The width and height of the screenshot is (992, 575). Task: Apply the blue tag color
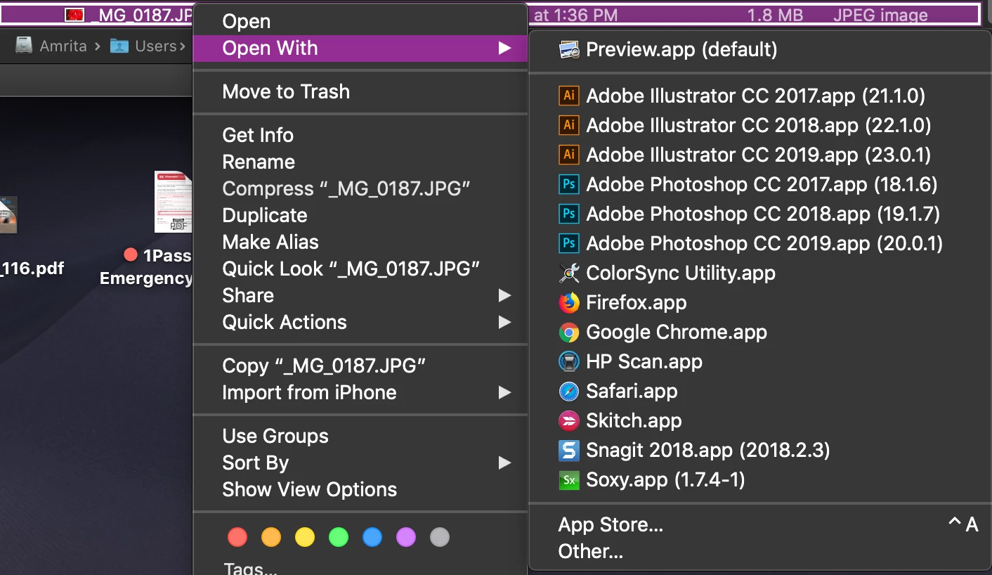coord(372,537)
